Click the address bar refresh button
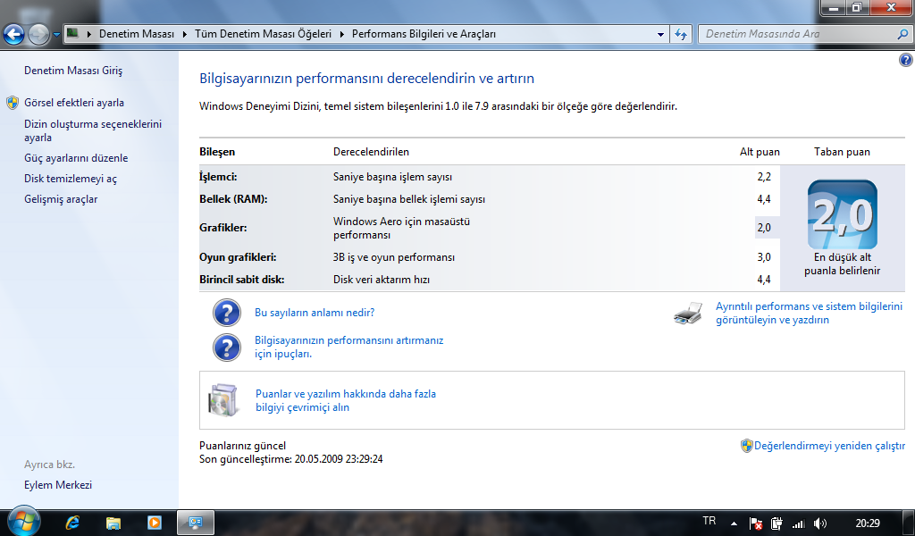The width and height of the screenshot is (915, 536). [680, 35]
